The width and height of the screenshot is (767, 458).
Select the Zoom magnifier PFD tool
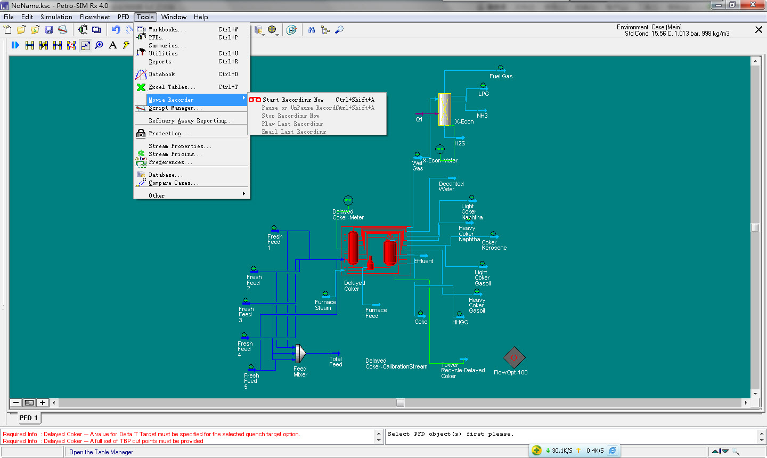point(99,45)
